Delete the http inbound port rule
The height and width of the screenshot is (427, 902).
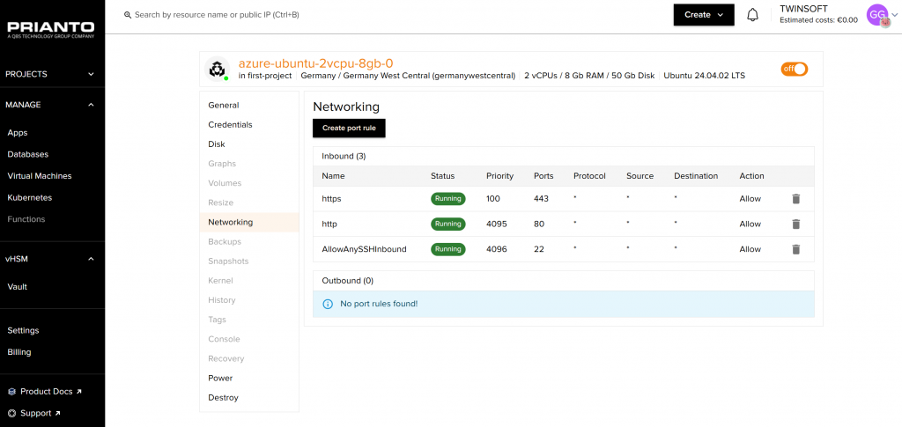[795, 225]
